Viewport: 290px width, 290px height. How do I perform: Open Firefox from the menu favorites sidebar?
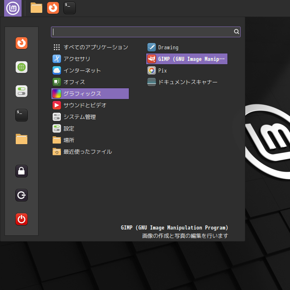pyautogui.click(x=22, y=43)
